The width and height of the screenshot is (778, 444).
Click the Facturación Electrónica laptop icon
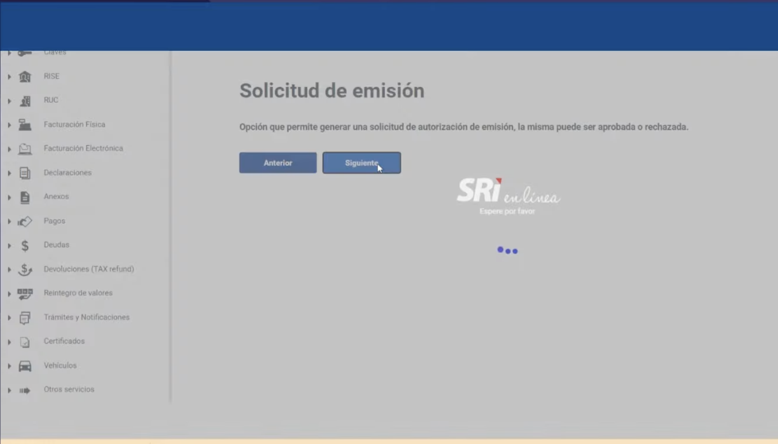pyautogui.click(x=25, y=148)
